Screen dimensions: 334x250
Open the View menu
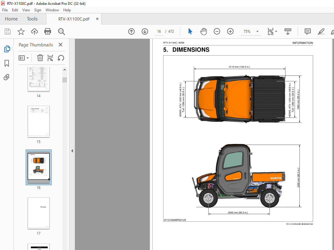point(26,10)
